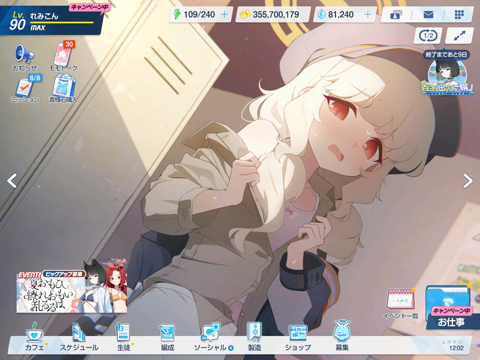Open the お知らせ megaphone notices
This screenshot has height=360, width=480.
[24, 58]
